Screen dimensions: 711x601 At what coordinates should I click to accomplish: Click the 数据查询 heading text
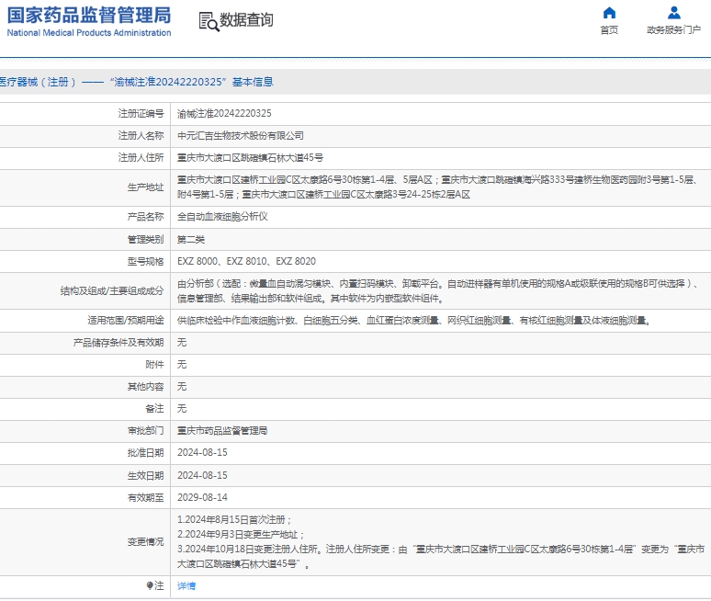[x=247, y=20]
